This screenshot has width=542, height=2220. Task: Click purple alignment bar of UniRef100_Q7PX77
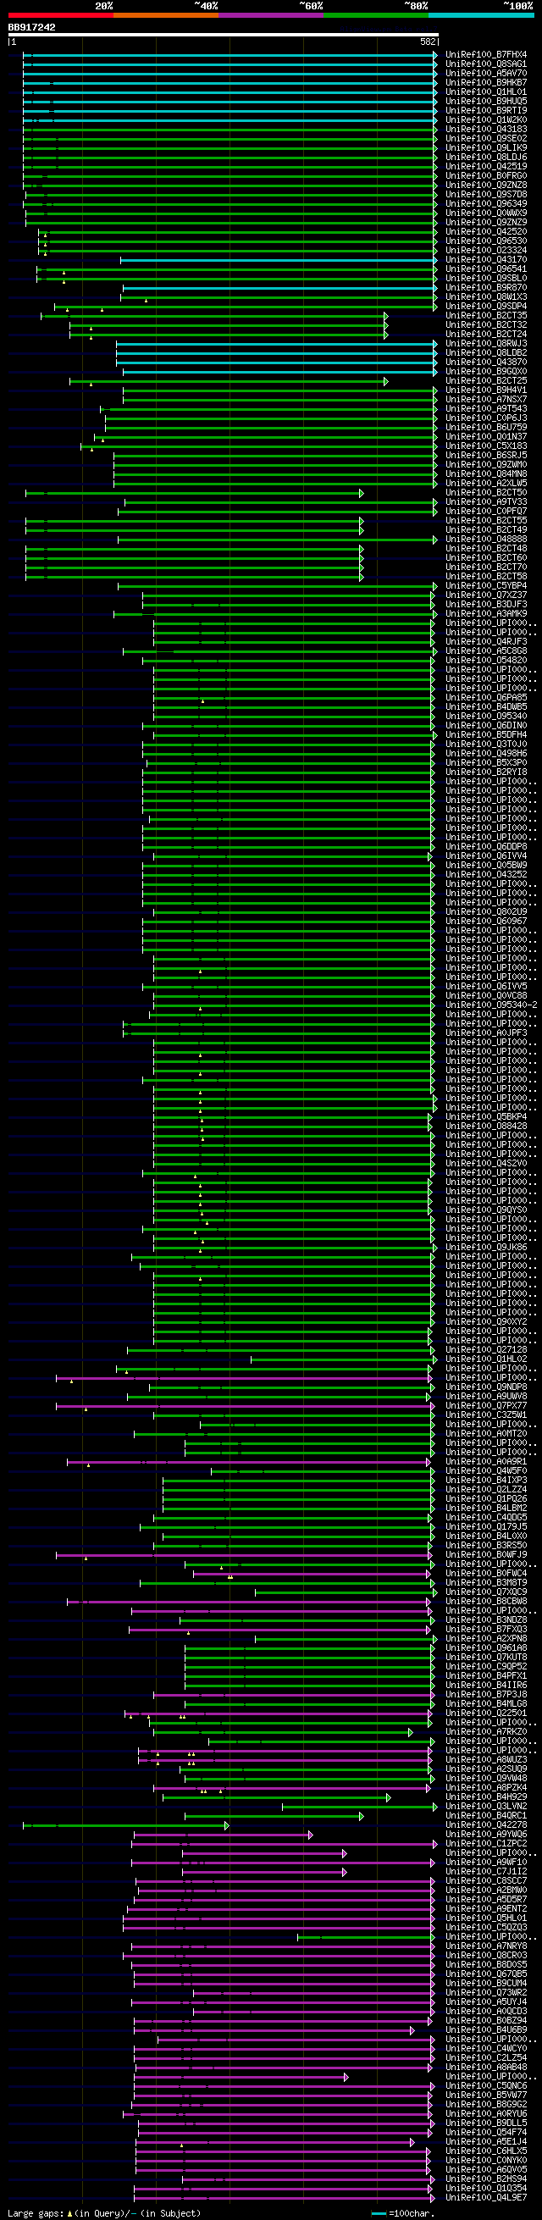(245, 1405)
